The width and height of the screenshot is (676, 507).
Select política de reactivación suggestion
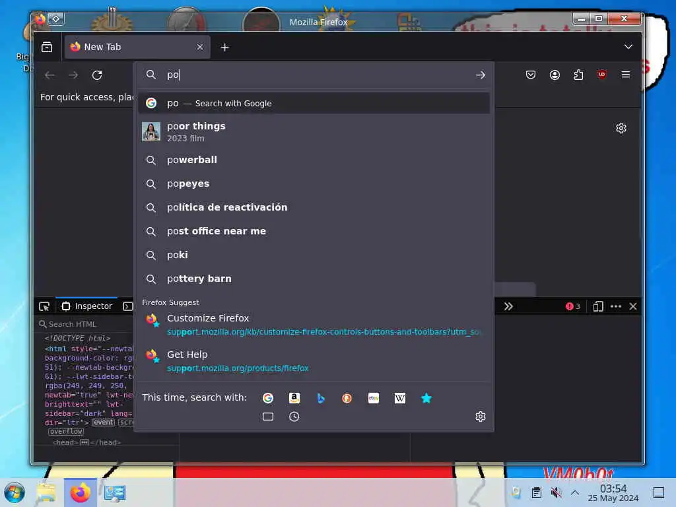tap(314, 207)
